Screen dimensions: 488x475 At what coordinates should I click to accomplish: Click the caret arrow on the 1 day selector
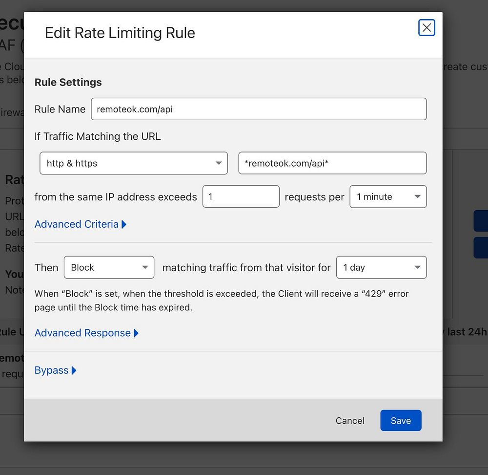pyautogui.click(x=417, y=267)
